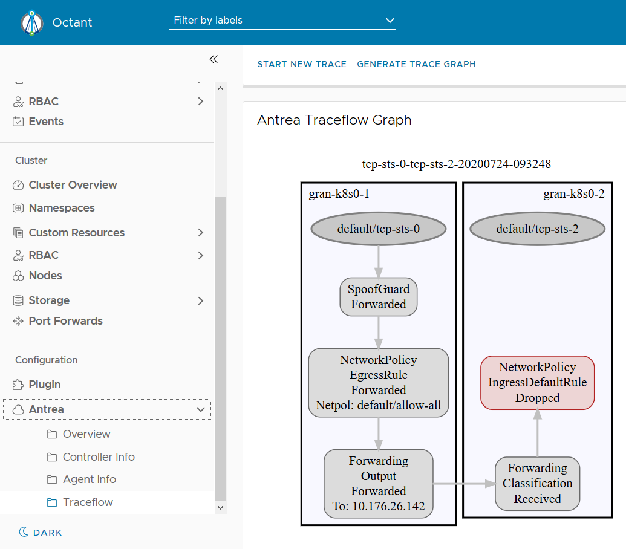The height and width of the screenshot is (549, 626).
Task: Click the Controller Info folder icon
Action: click(x=51, y=456)
